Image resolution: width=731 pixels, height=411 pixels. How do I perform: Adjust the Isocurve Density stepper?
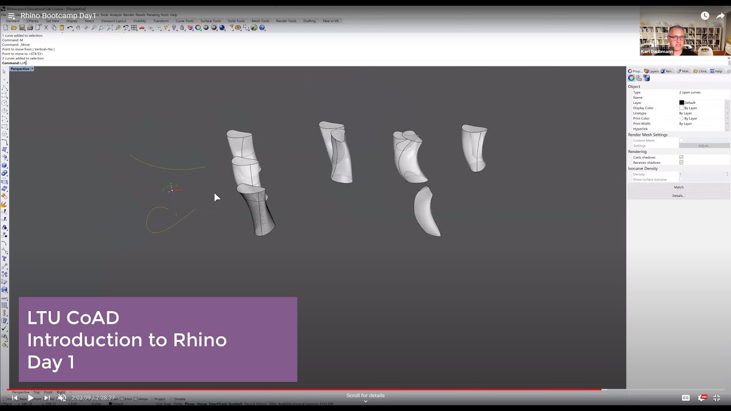pos(727,174)
